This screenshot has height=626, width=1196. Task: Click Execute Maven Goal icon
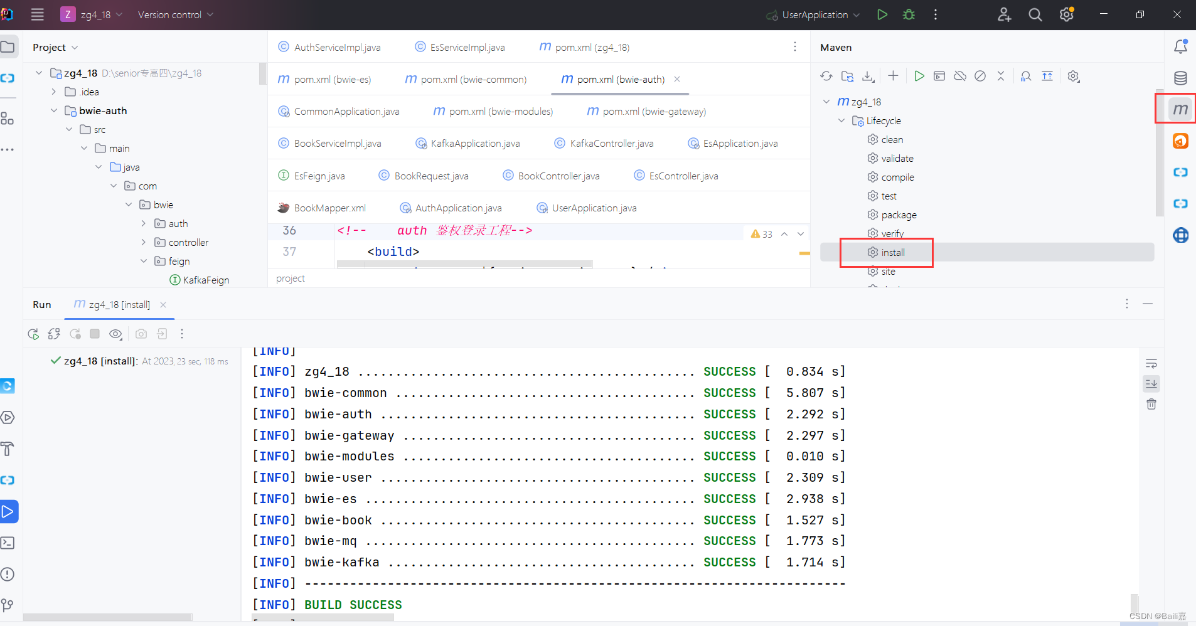pyautogui.click(x=920, y=76)
